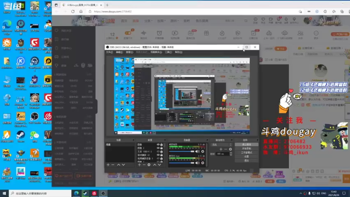This screenshot has height=197, width=350.
Task: Toggle the lock on the 视频捕获设备 3 source
Action: [x=161, y=158]
